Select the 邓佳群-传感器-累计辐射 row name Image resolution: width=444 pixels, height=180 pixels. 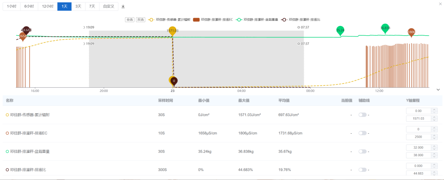30,115
